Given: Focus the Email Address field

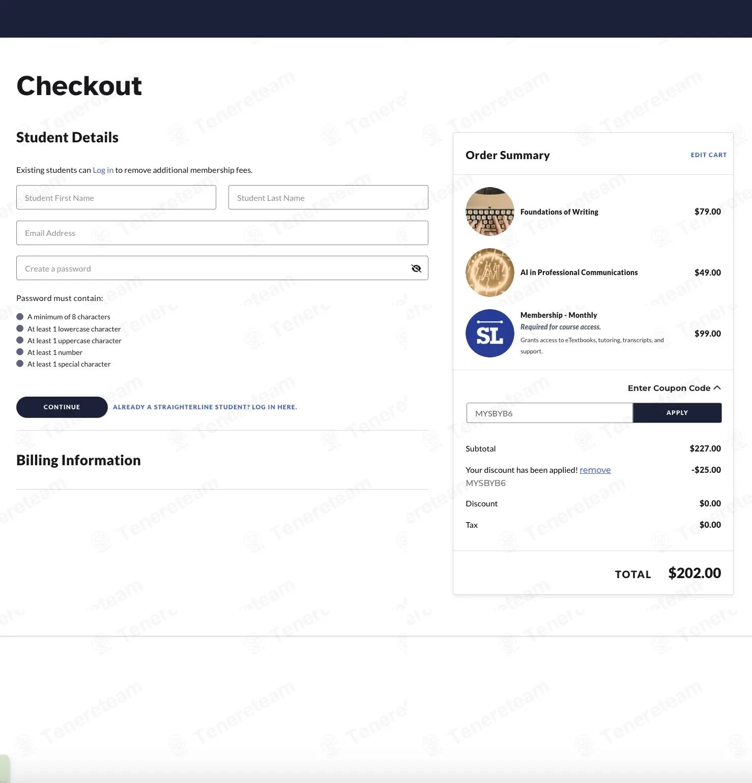Looking at the screenshot, I should 222,233.
